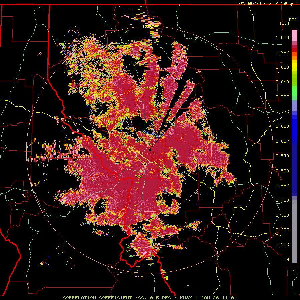Select the 0.520 scale value
Viewport: 300px width, 300px height.
282,171
